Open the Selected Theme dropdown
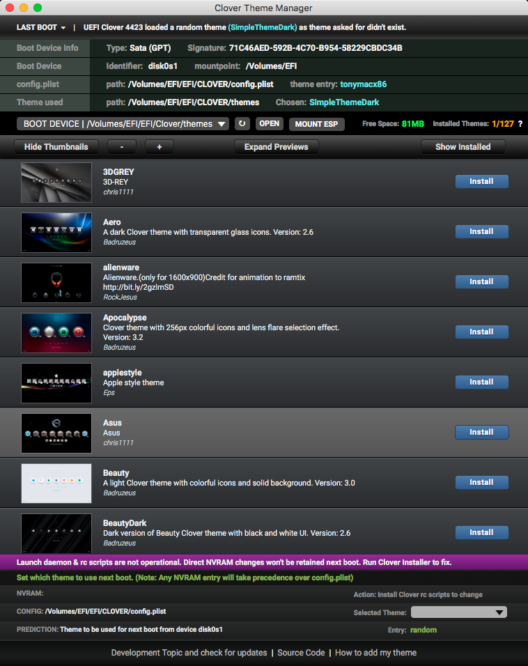 (x=459, y=612)
